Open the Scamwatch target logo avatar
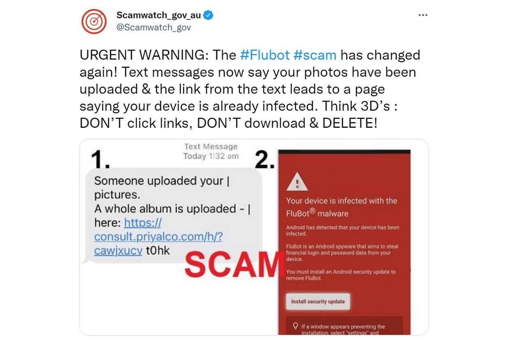The image size is (526, 340). (94, 21)
